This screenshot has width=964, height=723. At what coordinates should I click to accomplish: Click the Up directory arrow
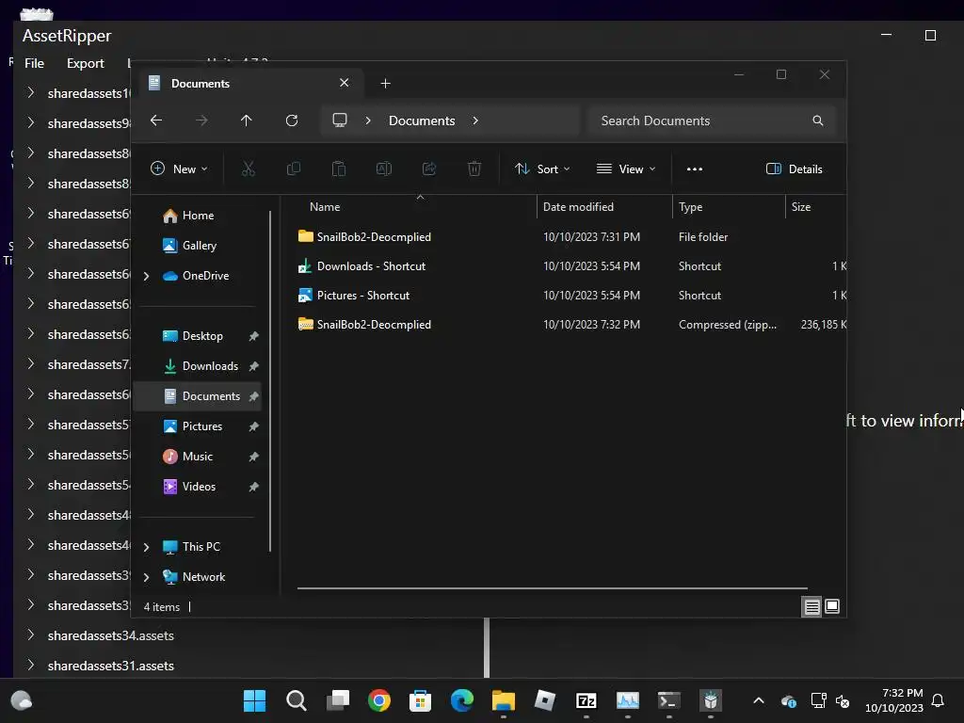tap(246, 120)
